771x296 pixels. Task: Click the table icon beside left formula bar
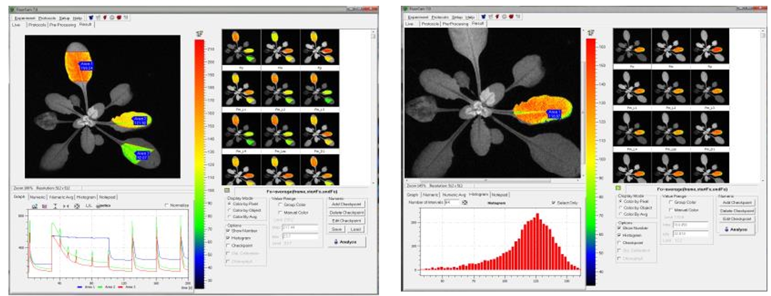(227, 191)
